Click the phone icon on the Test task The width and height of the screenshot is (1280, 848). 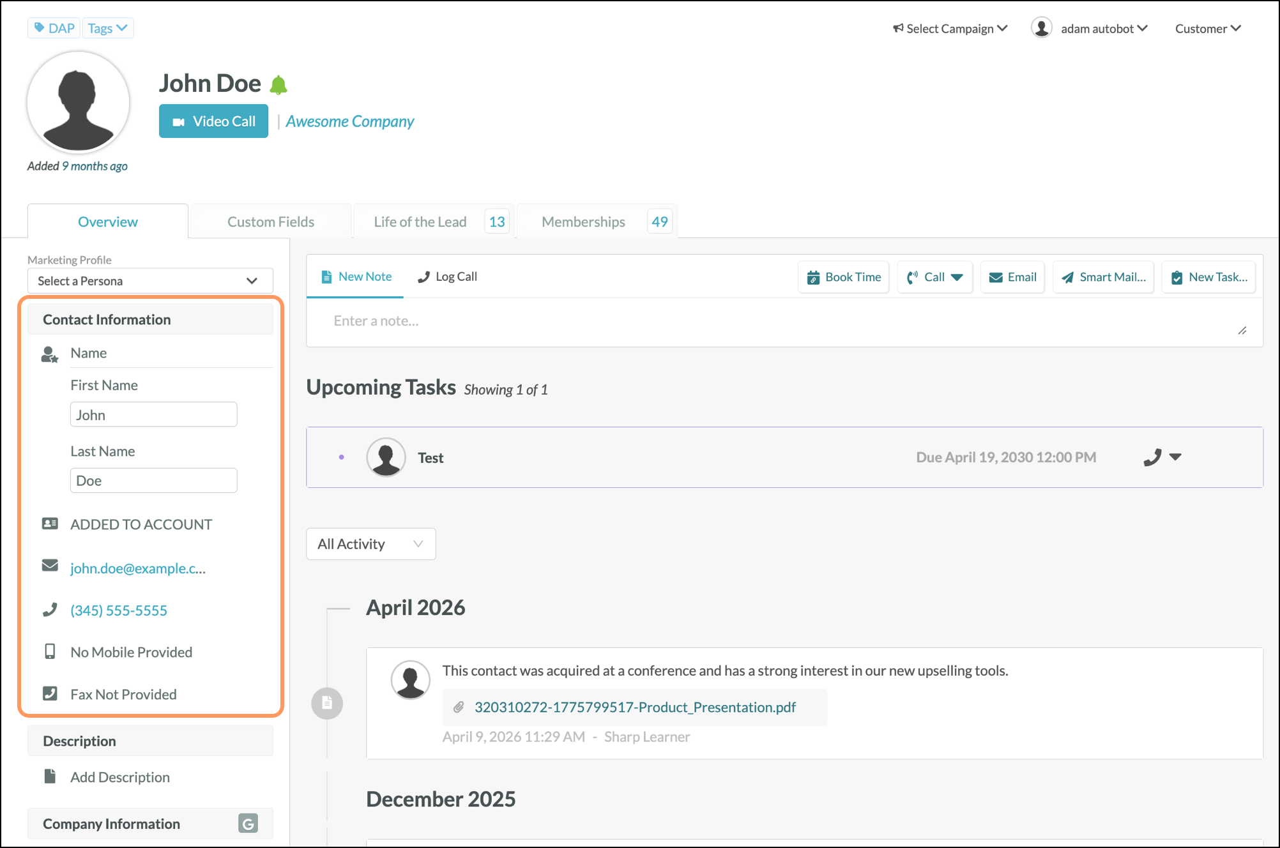click(x=1152, y=457)
